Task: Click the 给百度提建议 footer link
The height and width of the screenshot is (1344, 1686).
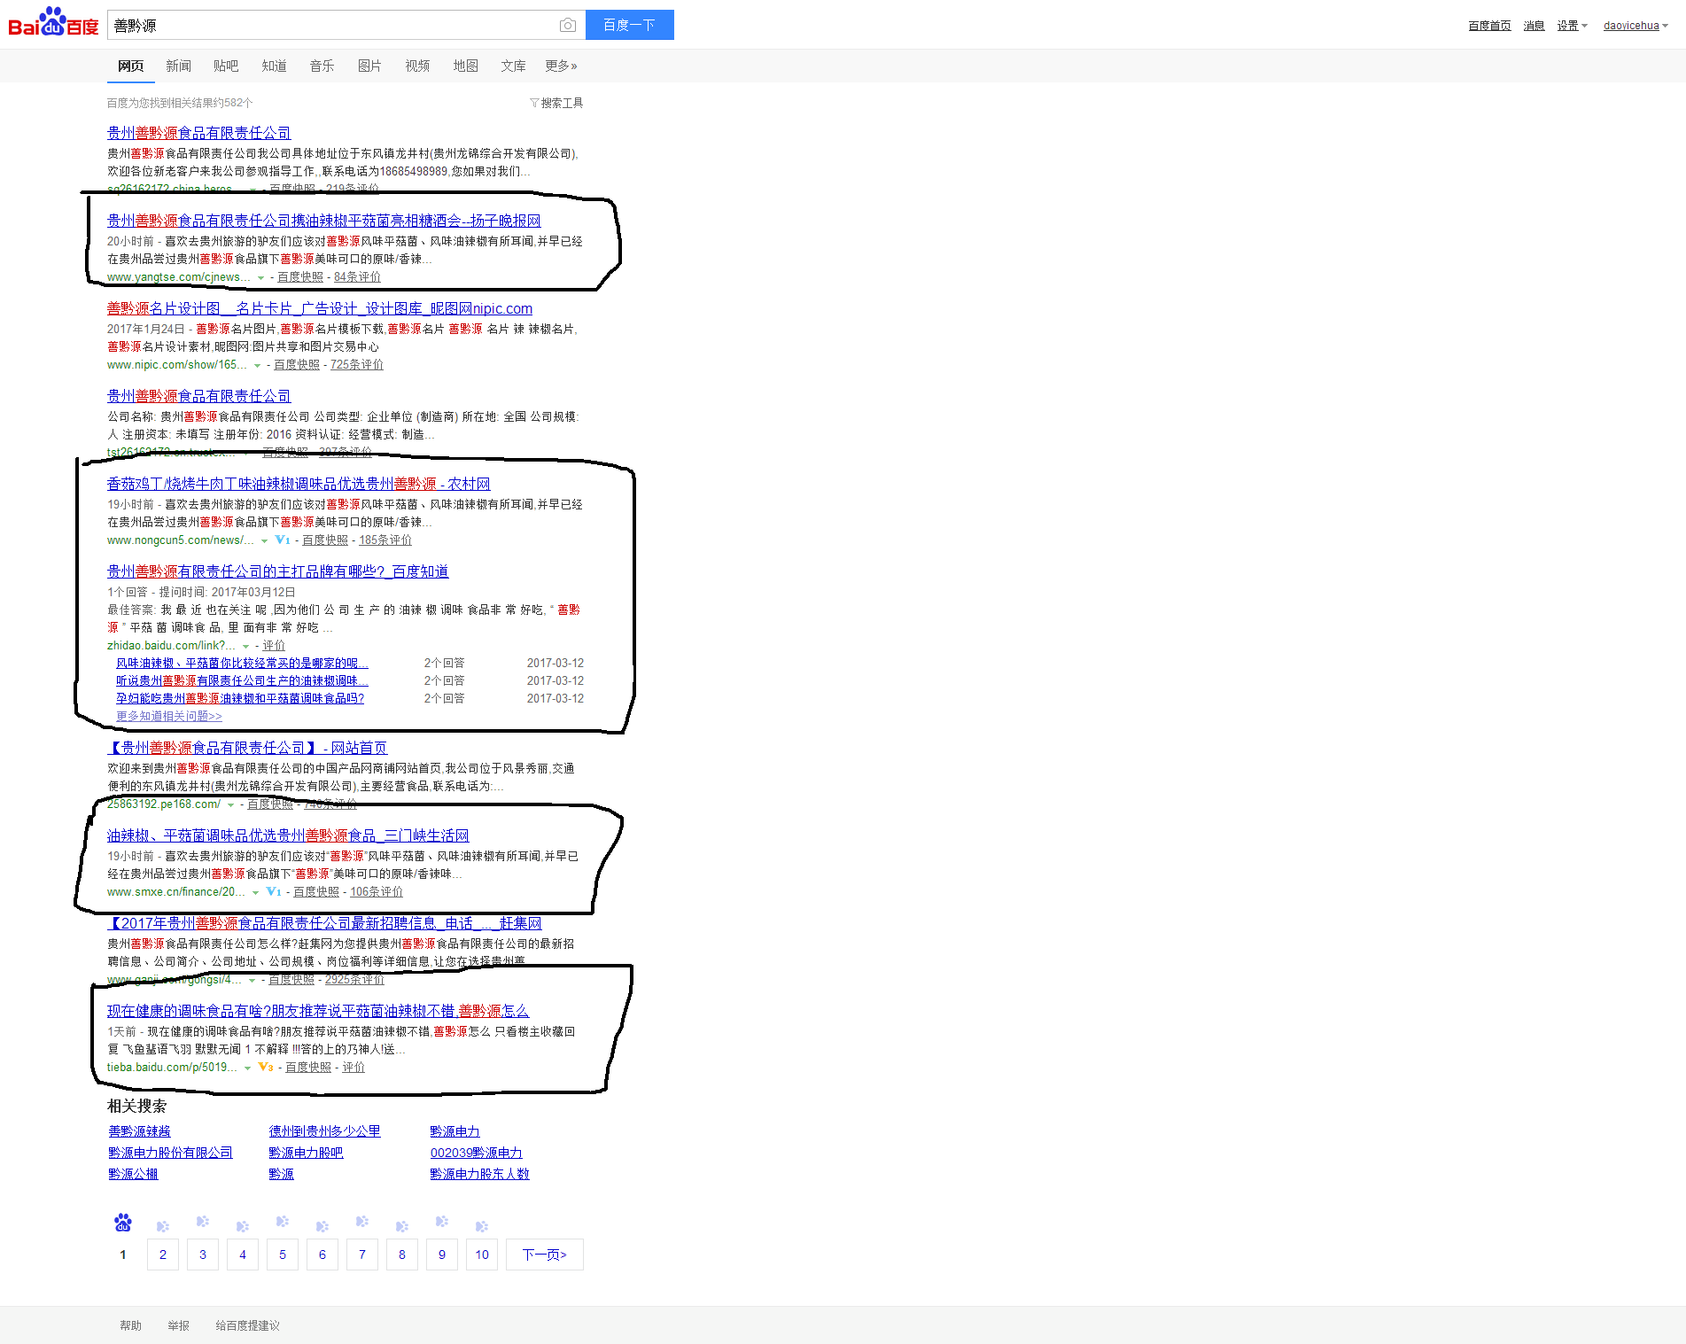Action: [247, 1325]
